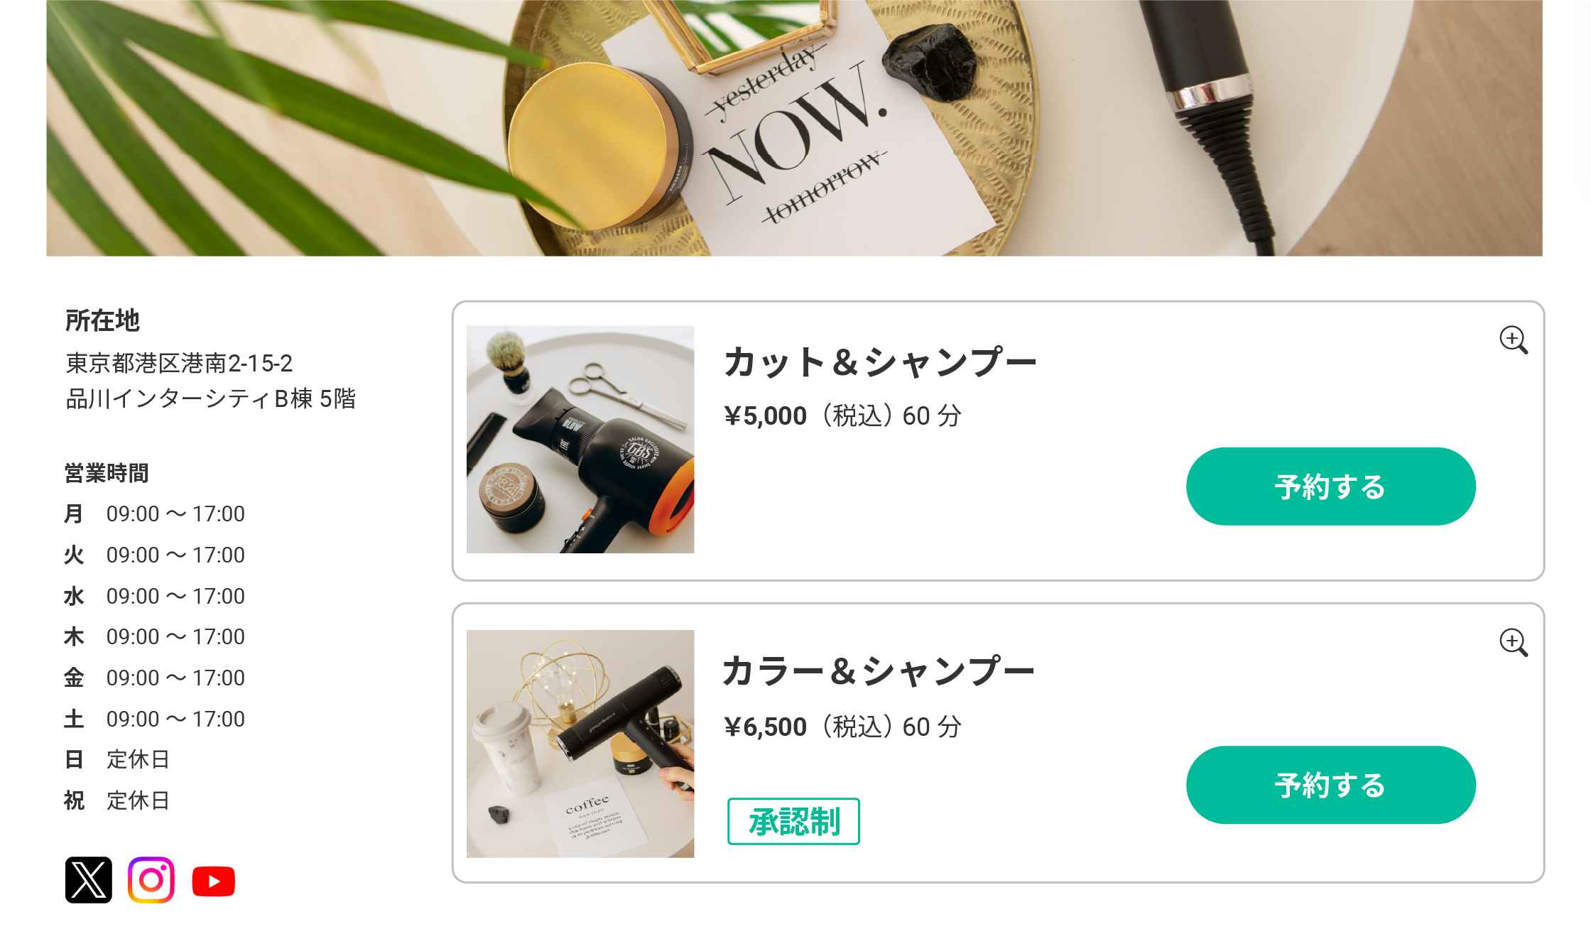The width and height of the screenshot is (1591, 934).
Task: Select the カット＆シャンプー menu title
Action: (x=879, y=362)
